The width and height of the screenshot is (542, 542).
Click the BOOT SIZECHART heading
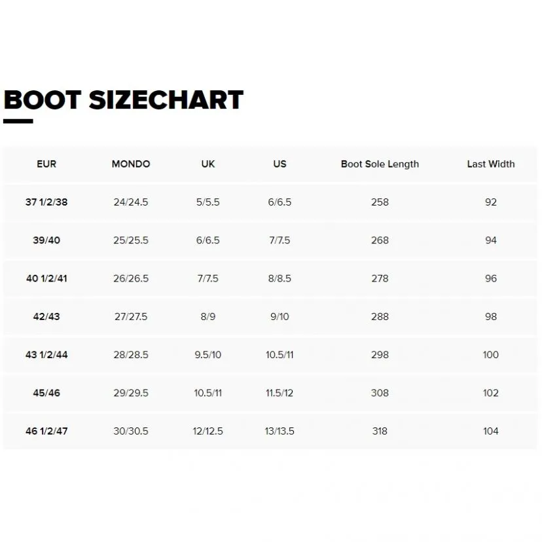coord(124,100)
